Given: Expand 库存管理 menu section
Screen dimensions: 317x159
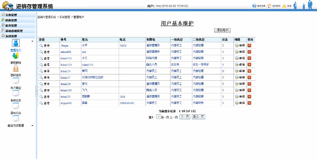Looking at the screenshot, I should (x=18, y=25).
